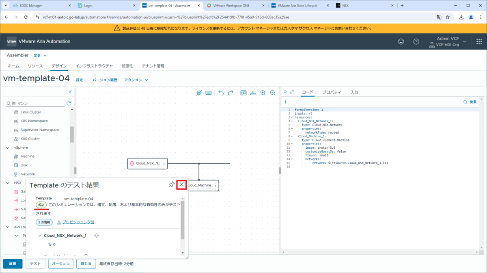Open the 設定 link by template name
Image resolution: width=487 pixels, height=273 pixels.
(x=80, y=80)
